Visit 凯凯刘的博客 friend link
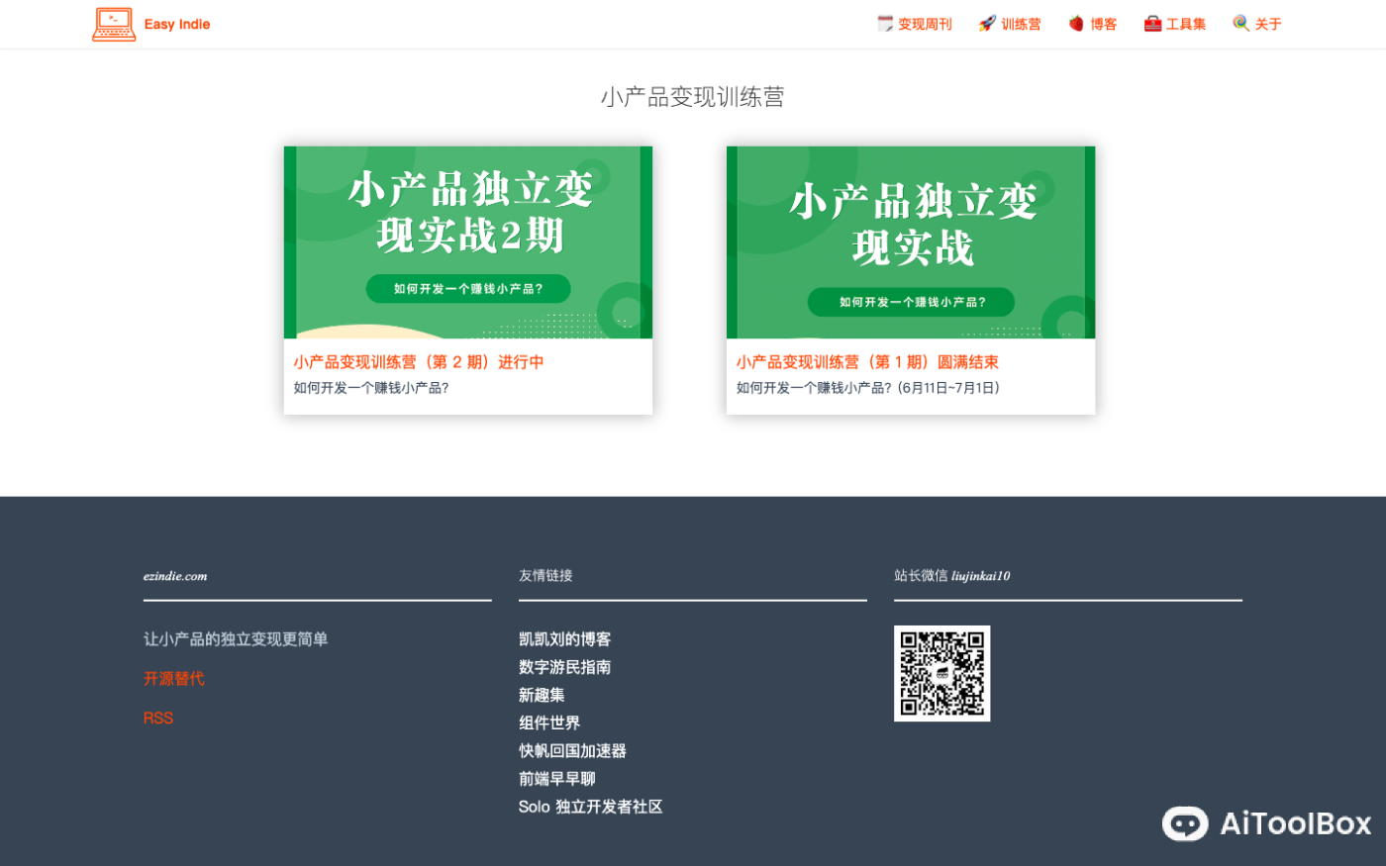 tap(563, 639)
